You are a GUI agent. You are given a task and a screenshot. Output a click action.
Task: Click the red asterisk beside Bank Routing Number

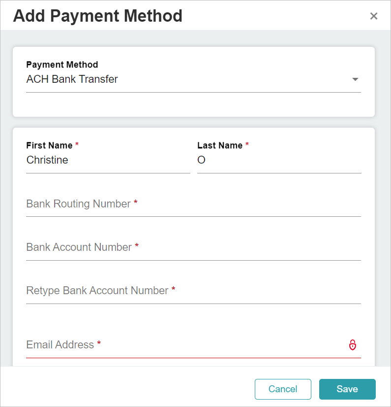click(136, 203)
